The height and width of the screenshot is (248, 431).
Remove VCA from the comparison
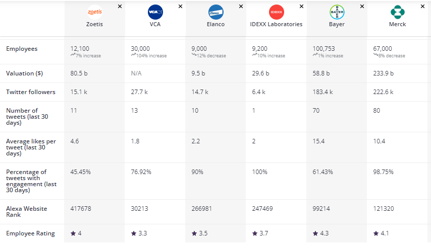(180, 7)
